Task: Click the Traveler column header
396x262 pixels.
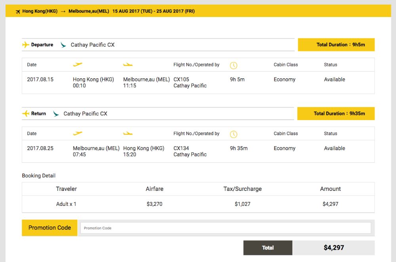Action: tap(67, 188)
